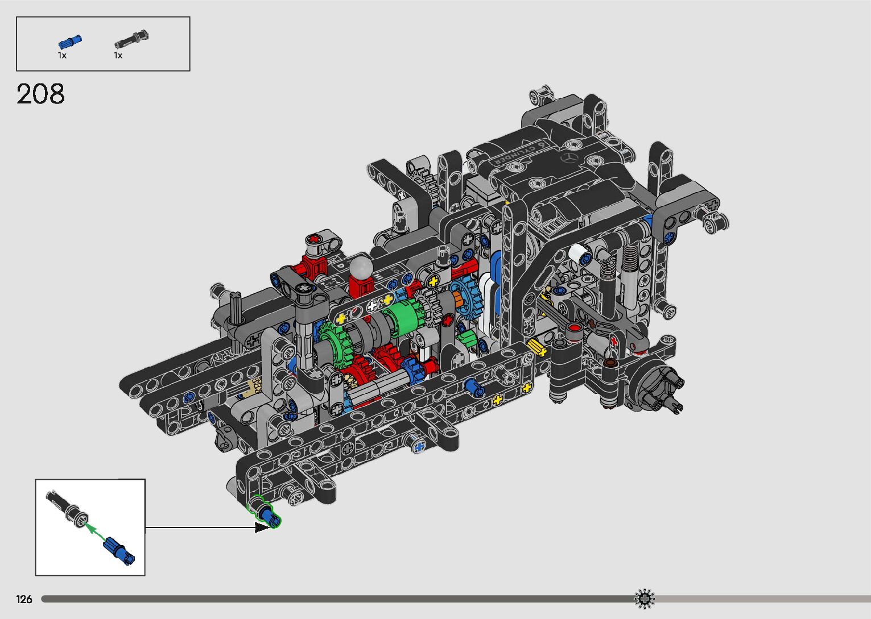Click the gear marker on the progress bar
Image resolution: width=871 pixels, height=619 pixels.
pos(645,599)
